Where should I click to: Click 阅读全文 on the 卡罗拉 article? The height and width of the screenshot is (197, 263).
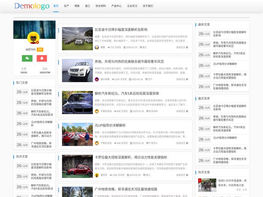[x=182, y=175]
